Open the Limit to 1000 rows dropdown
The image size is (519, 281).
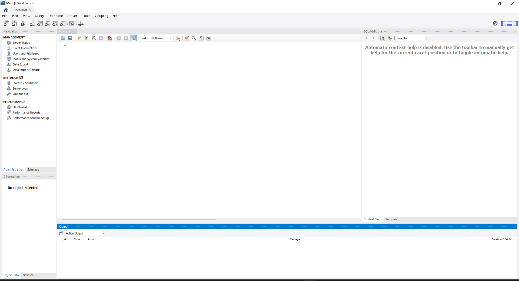tap(156, 38)
